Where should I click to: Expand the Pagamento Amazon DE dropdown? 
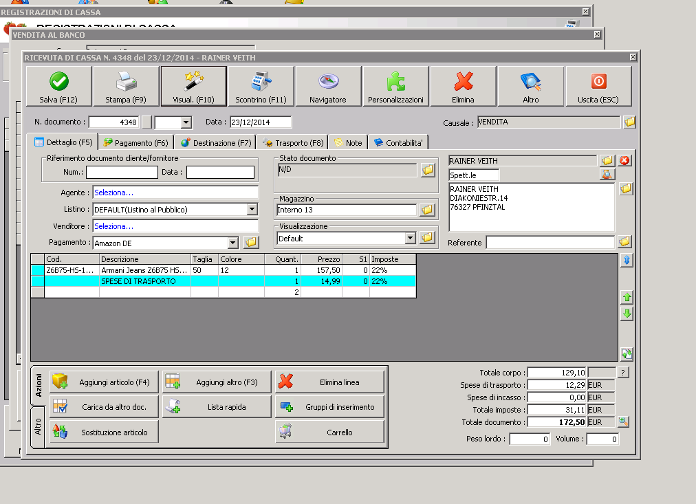232,243
